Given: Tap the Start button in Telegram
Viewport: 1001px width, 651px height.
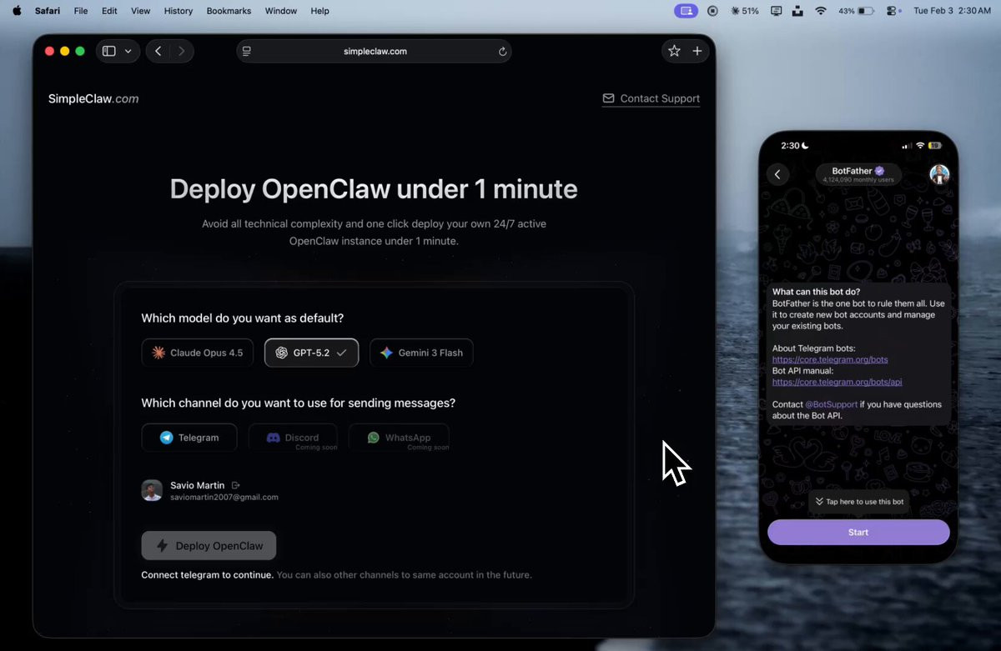Looking at the screenshot, I should (x=858, y=532).
